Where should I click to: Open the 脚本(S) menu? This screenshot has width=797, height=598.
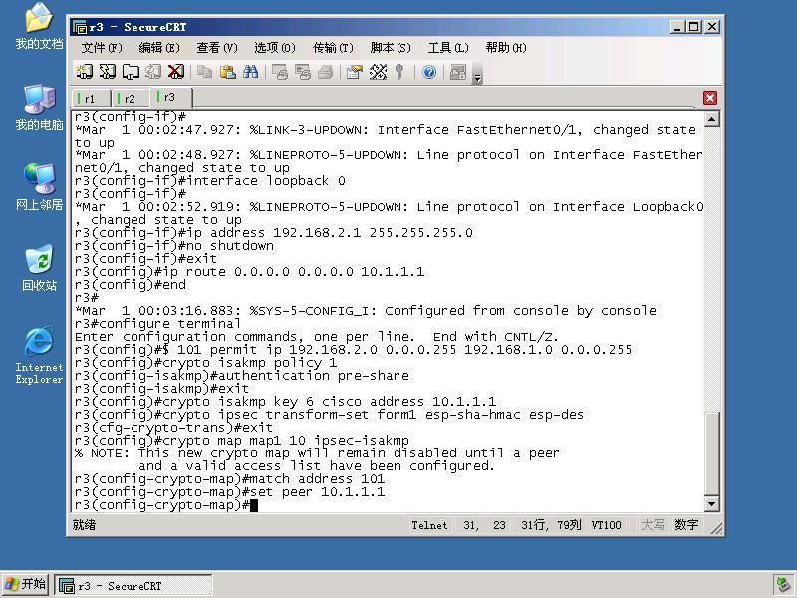(x=391, y=48)
